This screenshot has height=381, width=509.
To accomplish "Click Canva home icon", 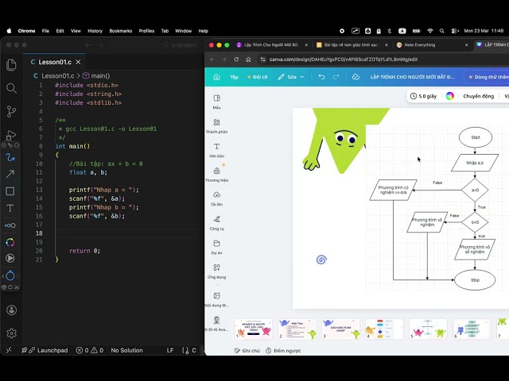I will [x=216, y=77].
